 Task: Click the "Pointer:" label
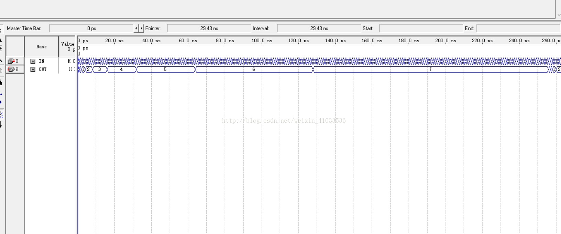coord(153,29)
